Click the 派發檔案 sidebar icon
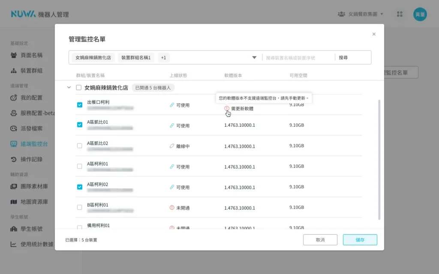This screenshot has width=439, height=274. (13, 128)
